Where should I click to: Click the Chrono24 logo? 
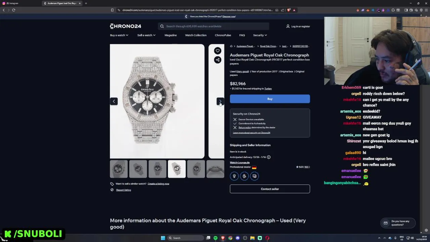click(x=125, y=26)
